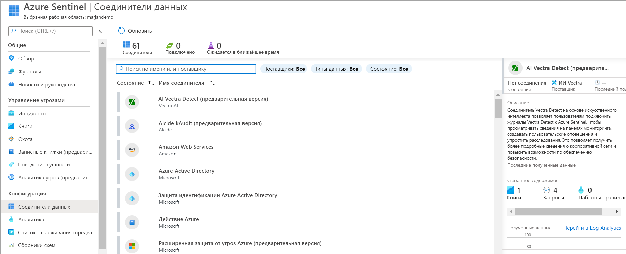This screenshot has width=626, height=254.
Task: Go to Инциденты in sidebar
Action: [32, 113]
